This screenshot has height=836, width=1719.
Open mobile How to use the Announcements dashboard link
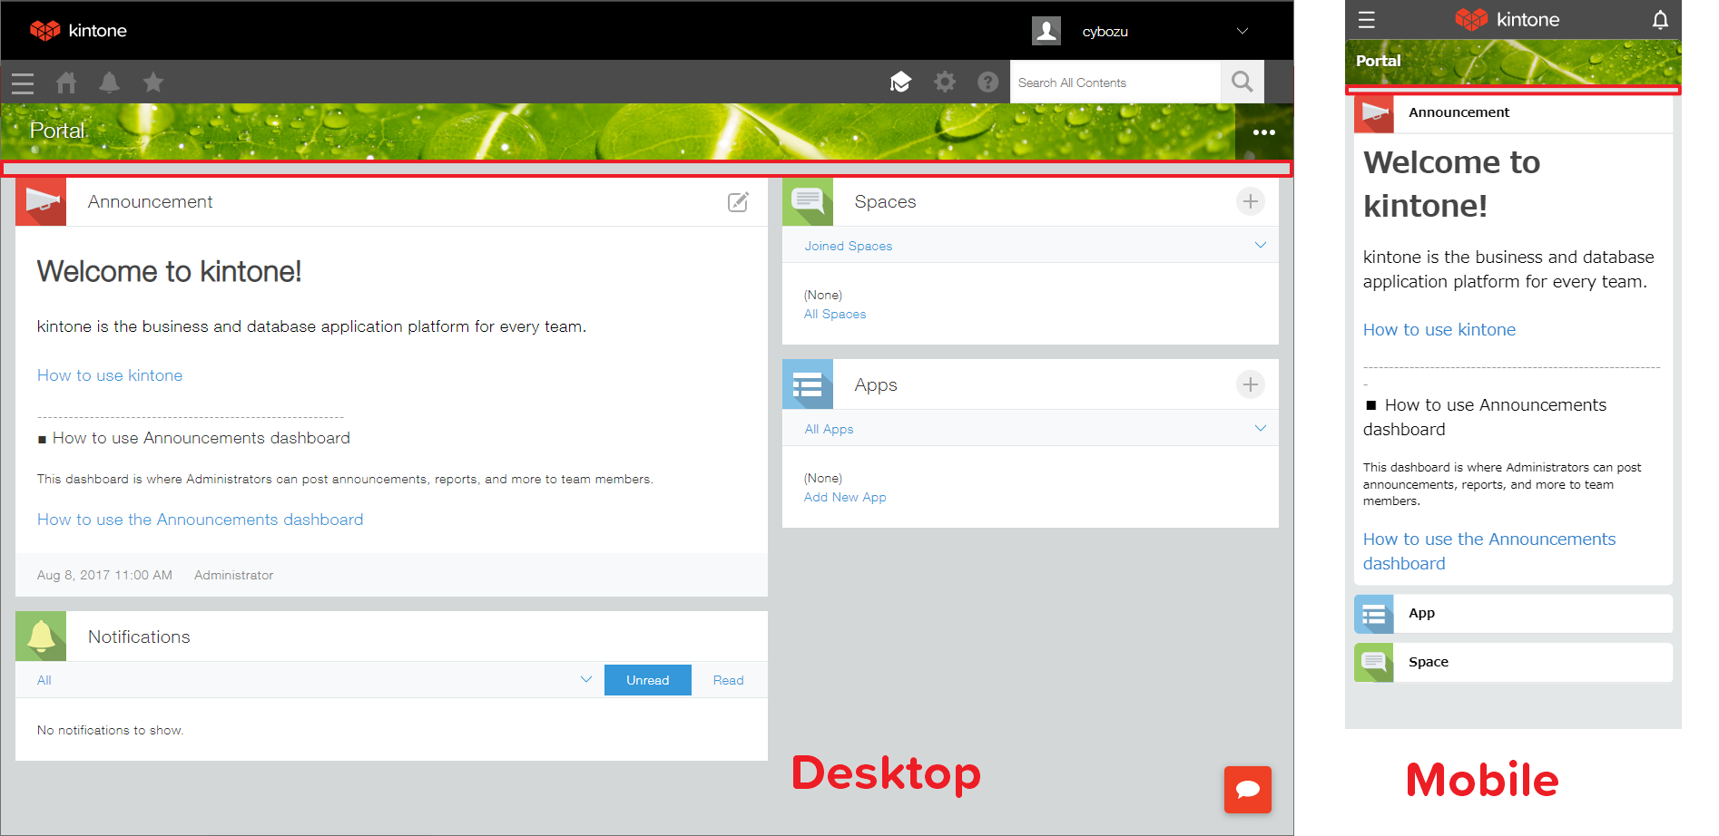pos(1489,551)
